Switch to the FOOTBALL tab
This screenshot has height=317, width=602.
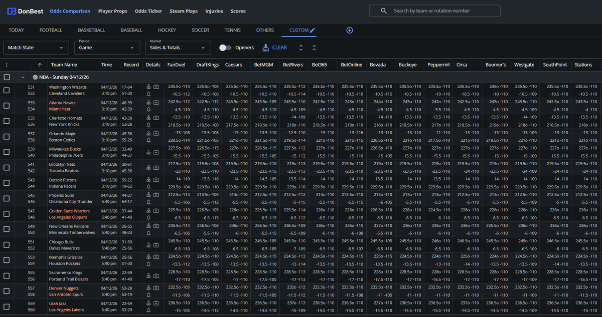click(x=51, y=30)
